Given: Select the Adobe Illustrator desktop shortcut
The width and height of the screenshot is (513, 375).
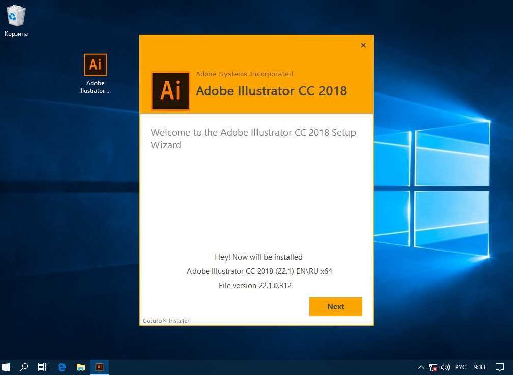Looking at the screenshot, I should click(95, 74).
